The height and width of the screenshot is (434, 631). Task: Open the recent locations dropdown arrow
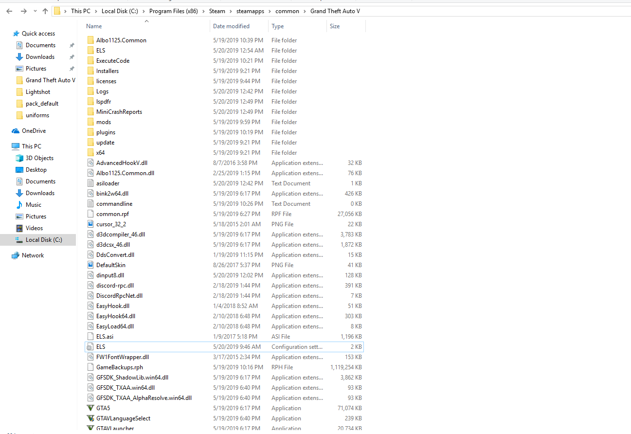[x=35, y=11]
